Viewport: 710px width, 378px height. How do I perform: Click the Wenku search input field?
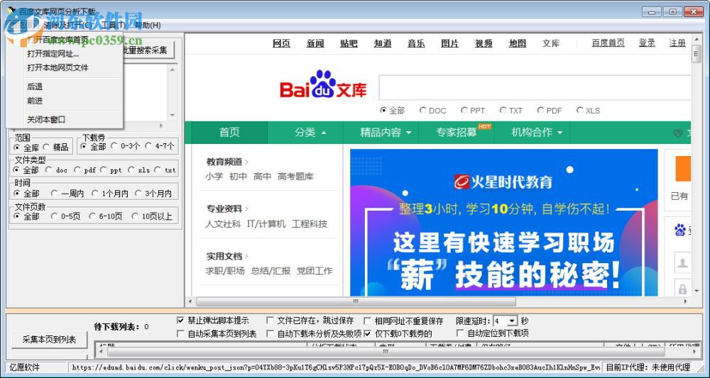535,87
